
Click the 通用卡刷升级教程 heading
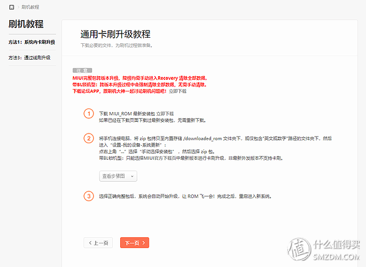click(x=115, y=34)
